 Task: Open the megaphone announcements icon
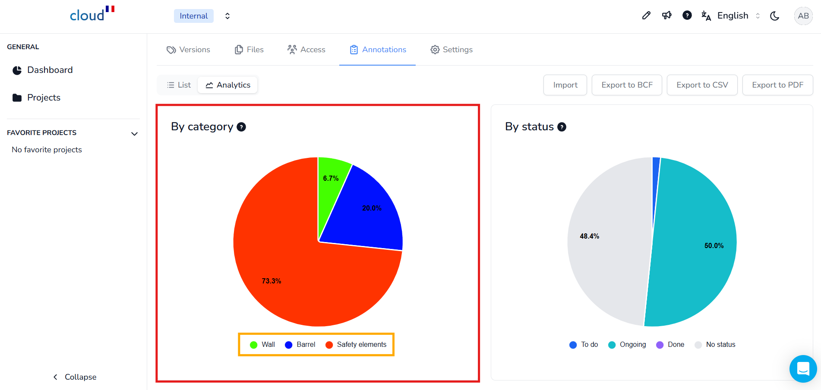[666, 16]
